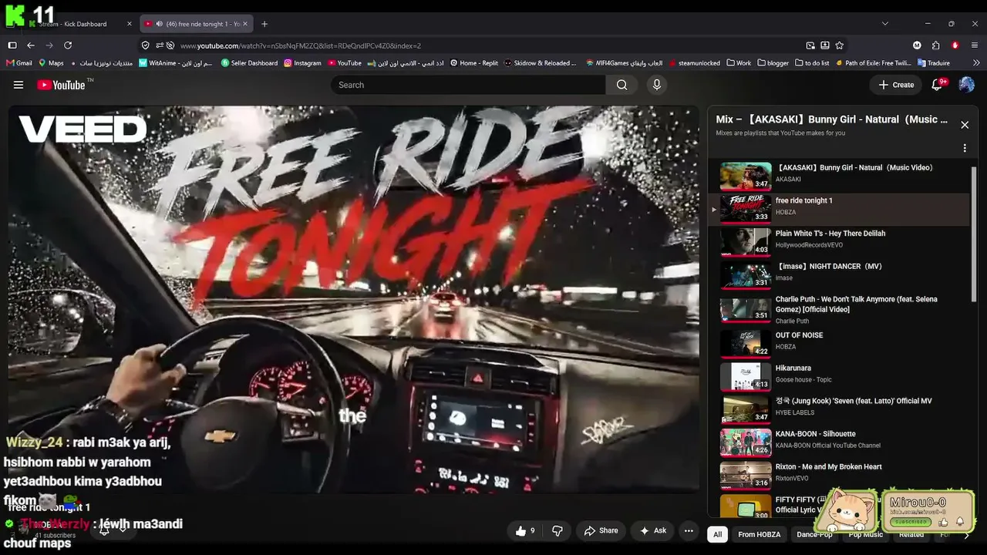Viewport: 987px width, 555px height.
Task: Play AKASAKI Bunny Girl - Natural from mix
Action: tap(840, 176)
